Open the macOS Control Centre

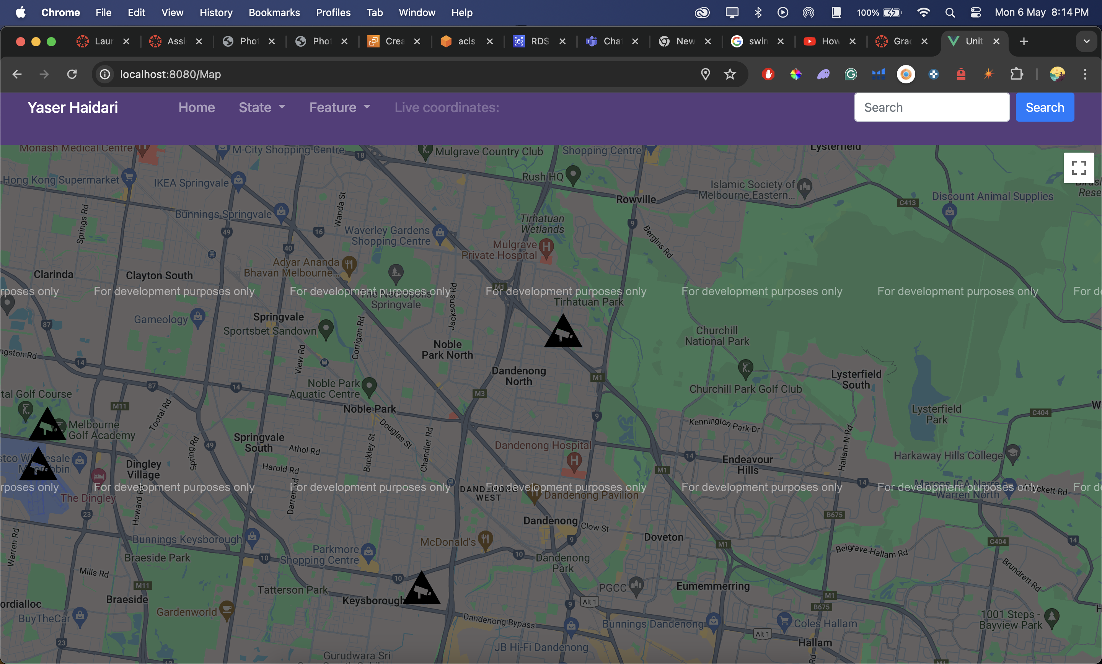[975, 13]
